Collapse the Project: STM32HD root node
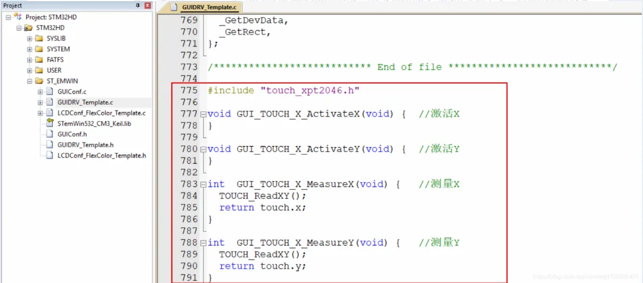The image size is (643, 283). click(x=8, y=17)
